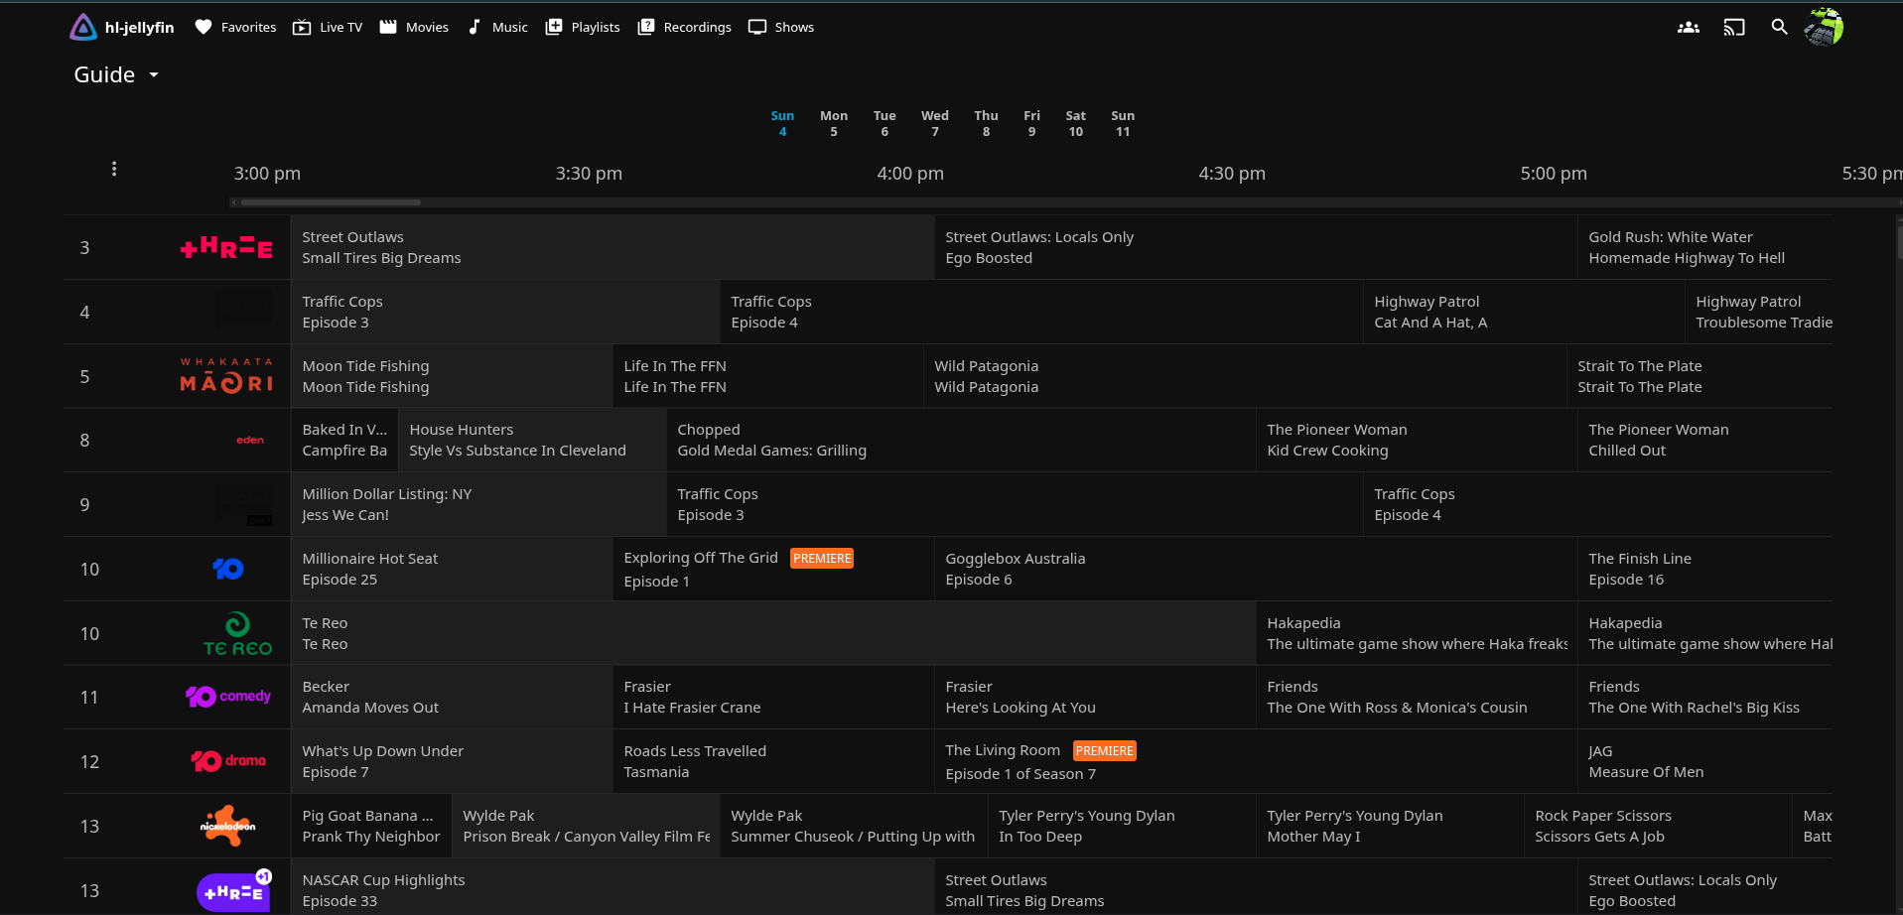This screenshot has height=915, width=1903.
Task: Open Frasier I Hate Frasier Crane
Action: (772, 697)
